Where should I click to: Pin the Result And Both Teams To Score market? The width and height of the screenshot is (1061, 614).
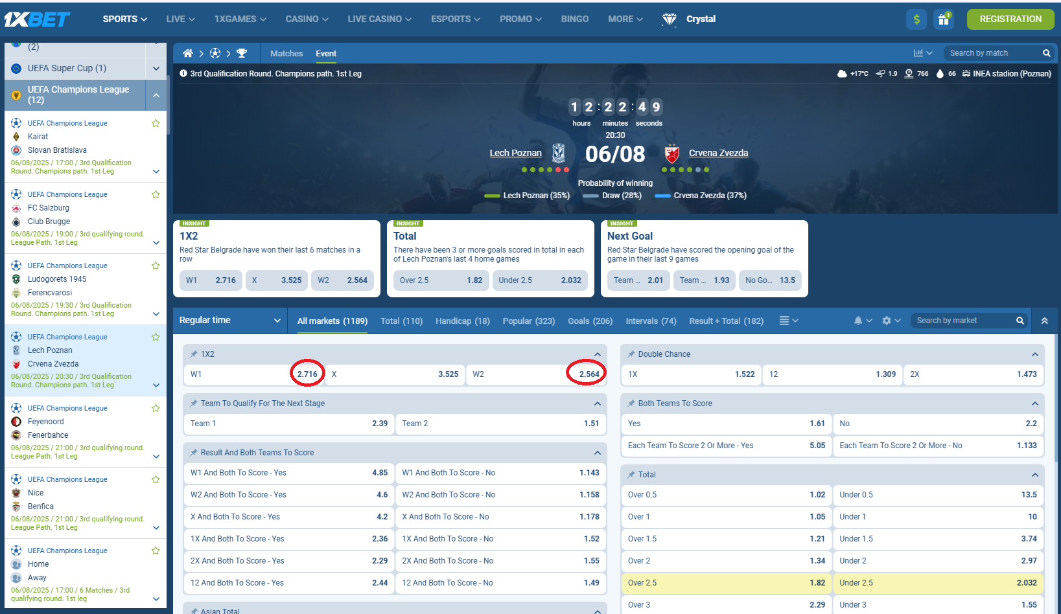coord(193,453)
